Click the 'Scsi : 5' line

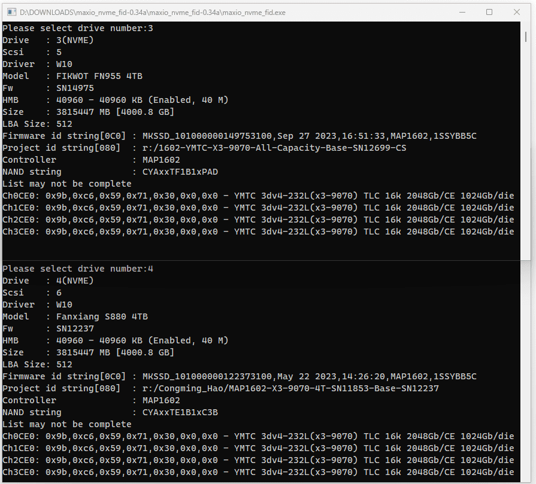coord(32,52)
